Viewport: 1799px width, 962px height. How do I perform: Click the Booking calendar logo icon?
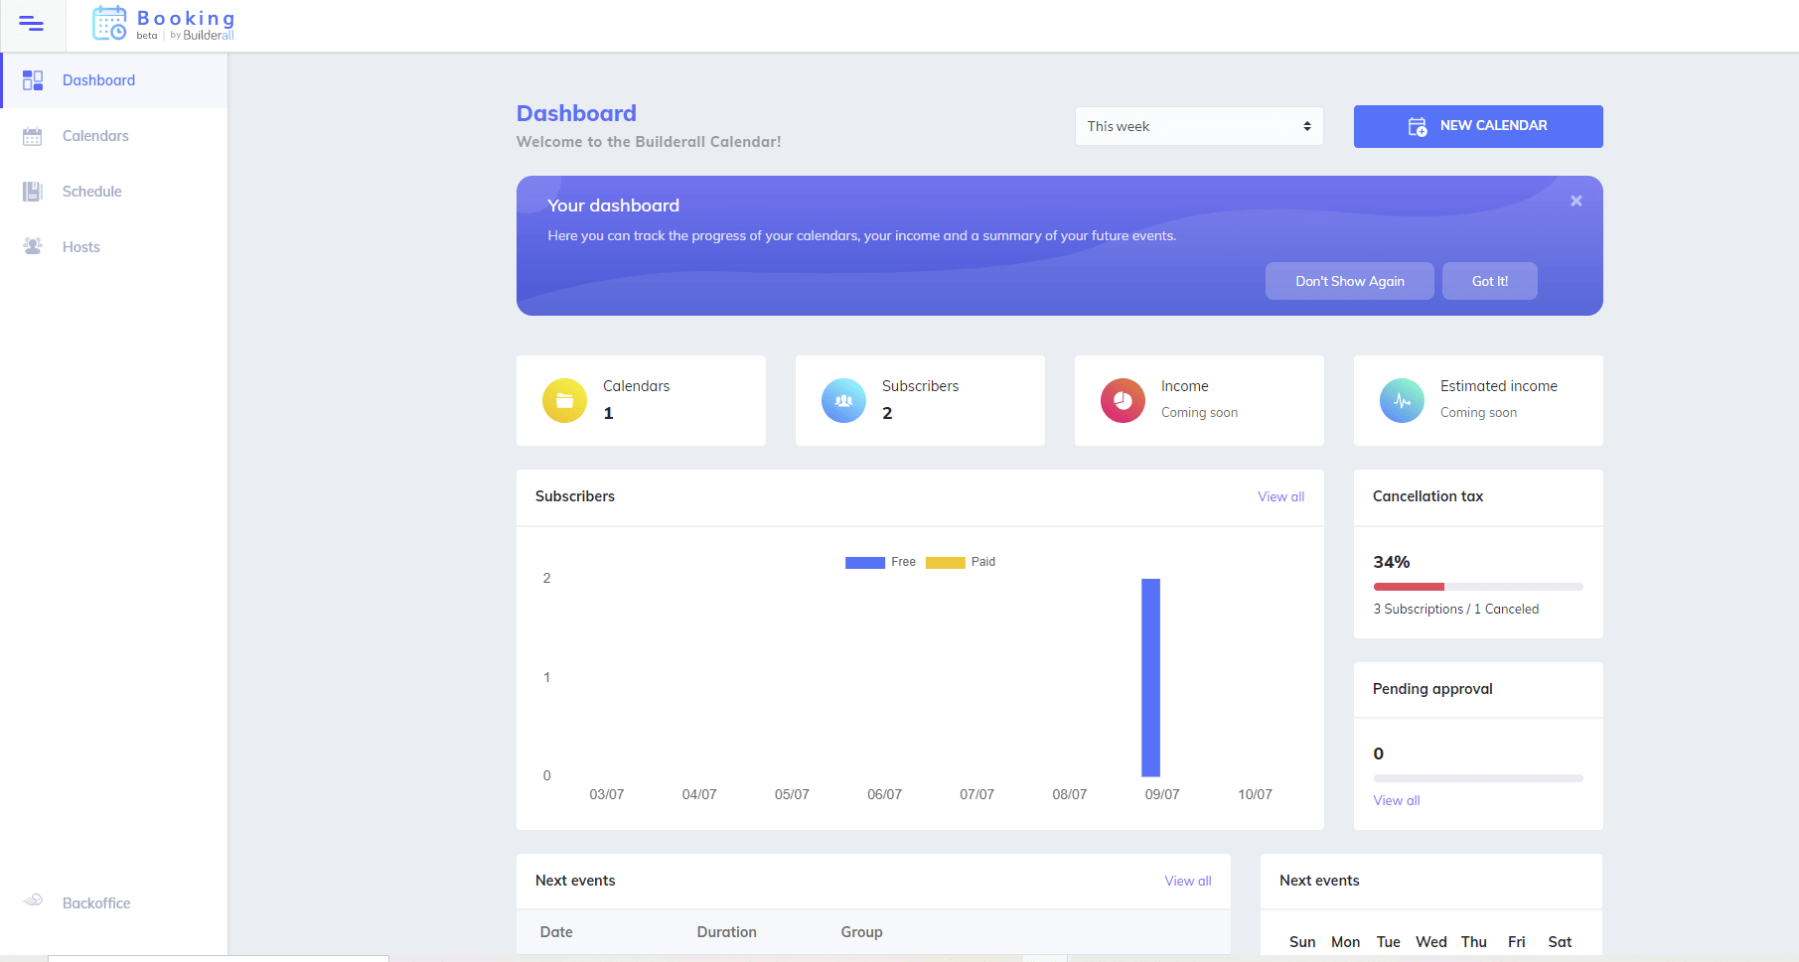click(109, 23)
